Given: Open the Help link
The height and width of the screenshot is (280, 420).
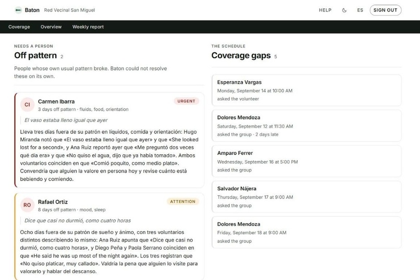Looking at the screenshot, I should pos(325,10).
